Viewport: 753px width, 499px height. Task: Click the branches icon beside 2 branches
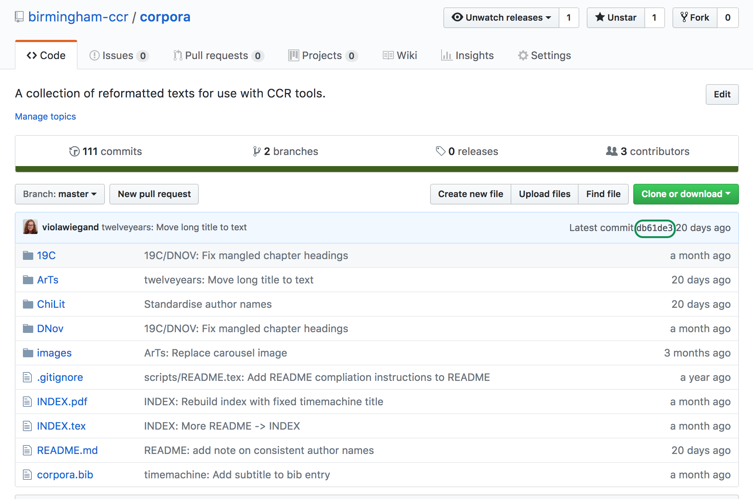[x=257, y=151]
